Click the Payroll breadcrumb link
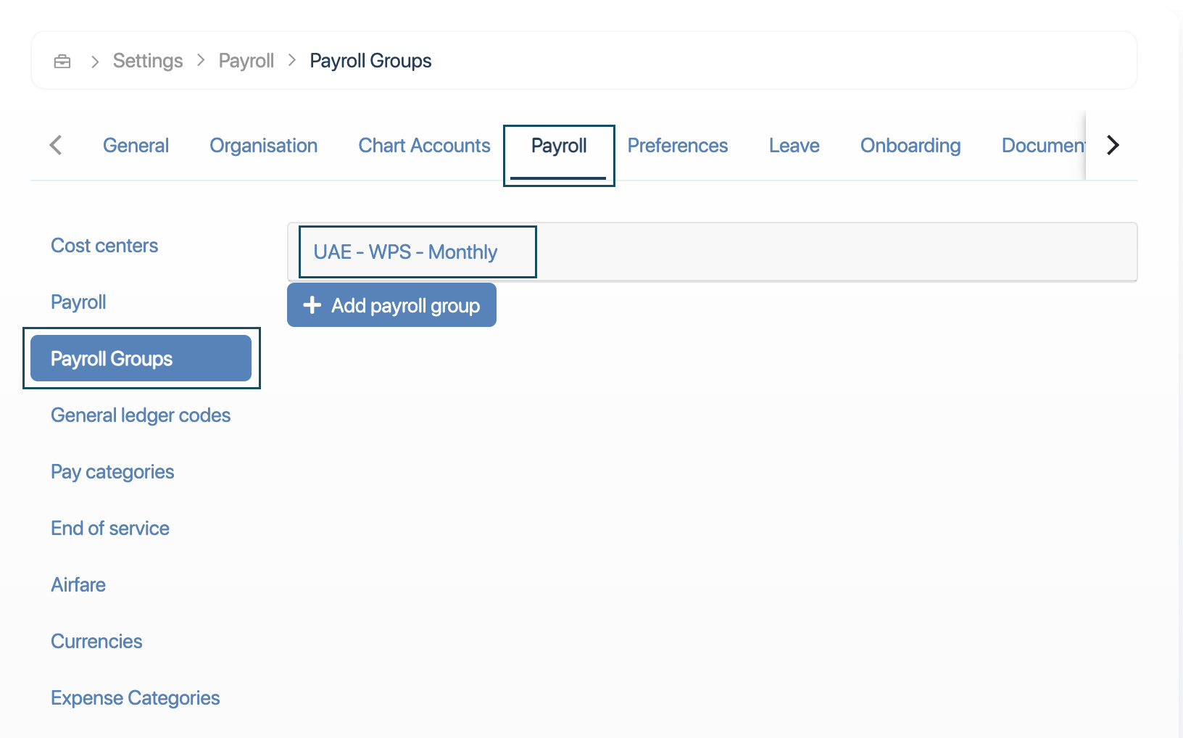The width and height of the screenshot is (1183, 738). click(246, 61)
